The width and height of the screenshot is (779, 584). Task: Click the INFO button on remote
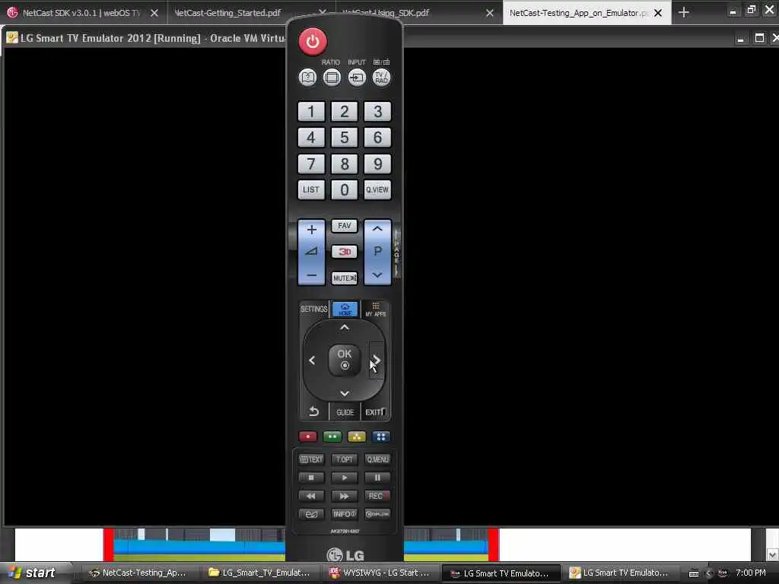[x=345, y=514]
